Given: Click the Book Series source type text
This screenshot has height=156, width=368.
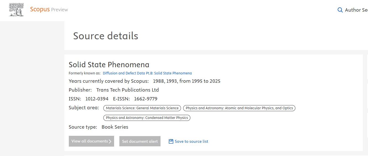Looking at the screenshot, I should [x=115, y=127].
